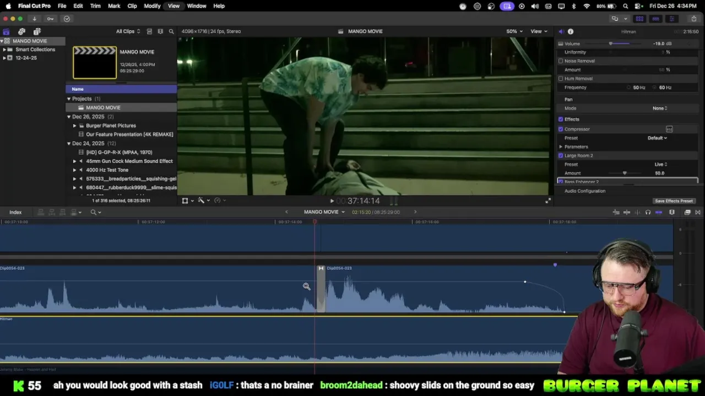705x396 pixels.
Task: Go forward in timeline history arrow
Action: click(x=415, y=212)
